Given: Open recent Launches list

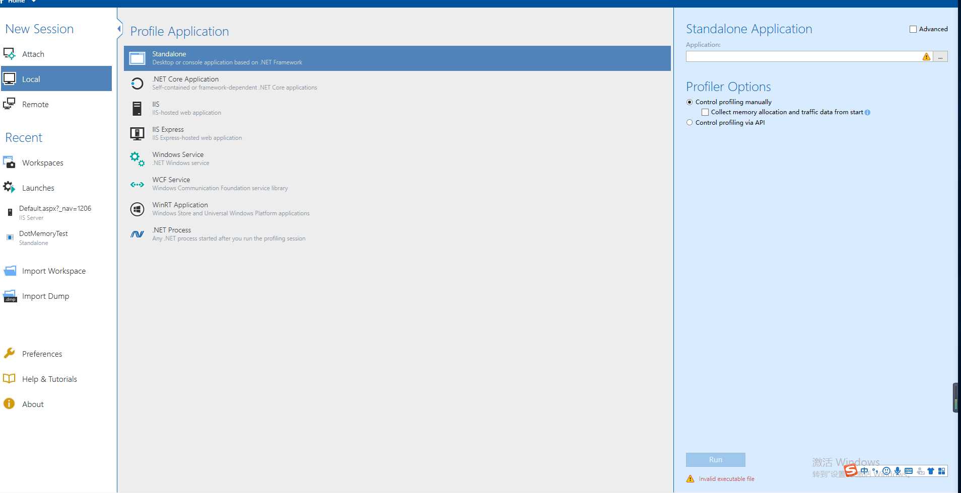Looking at the screenshot, I should 56,188.
